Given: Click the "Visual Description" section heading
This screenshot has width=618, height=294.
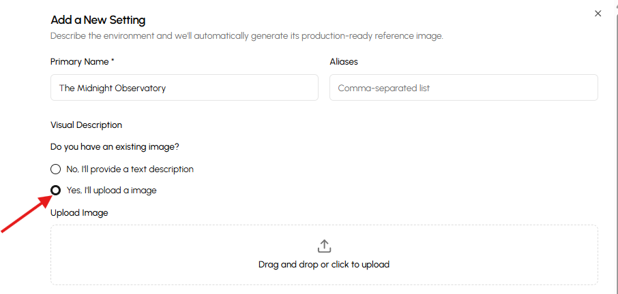Looking at the screenshot, I should [x=86, y=125].
